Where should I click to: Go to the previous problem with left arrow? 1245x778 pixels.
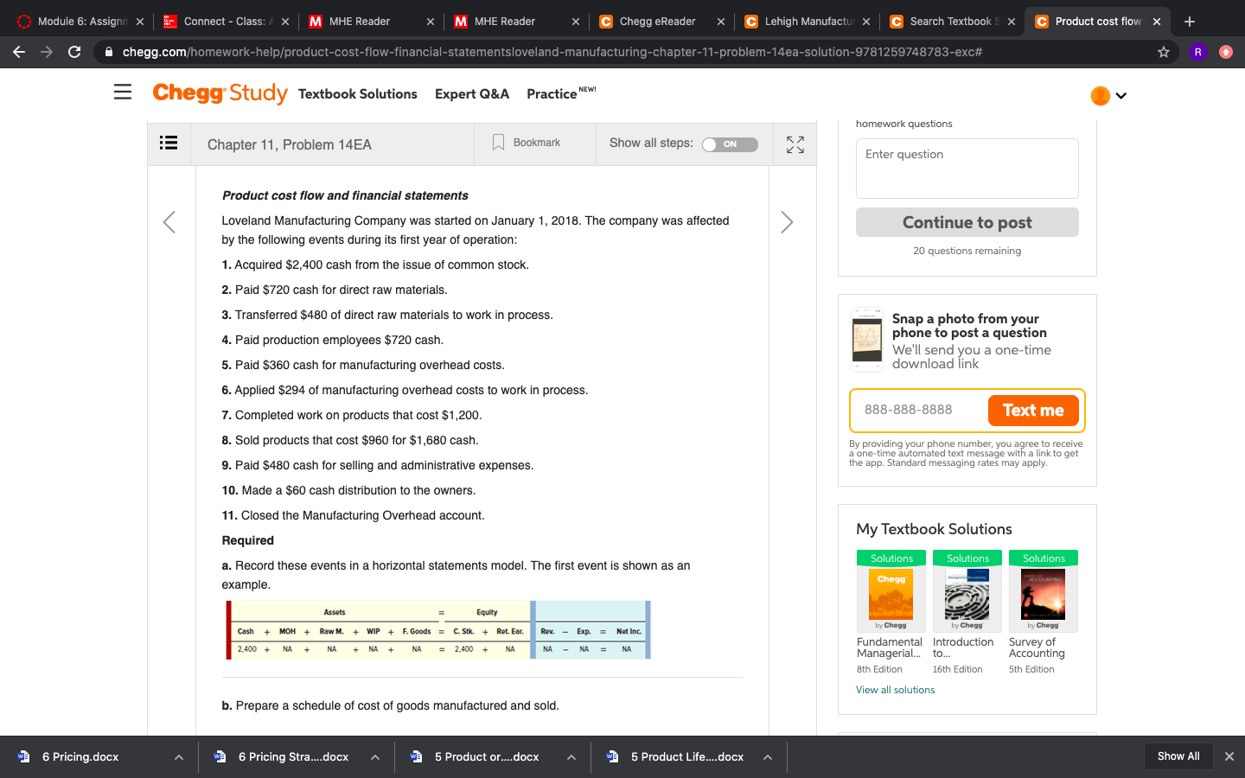click(x=169, y=222)
